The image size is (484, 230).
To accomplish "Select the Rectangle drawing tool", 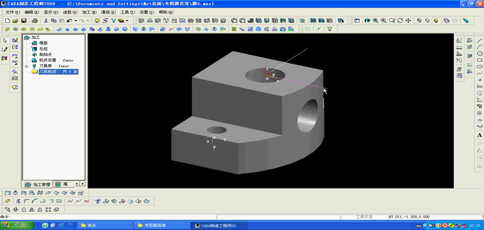I will coord(479,60).
